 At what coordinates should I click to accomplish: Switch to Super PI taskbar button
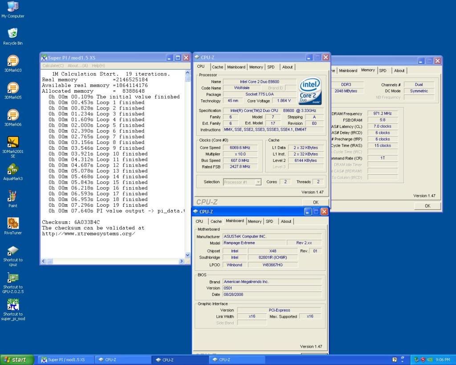point(65,360)
